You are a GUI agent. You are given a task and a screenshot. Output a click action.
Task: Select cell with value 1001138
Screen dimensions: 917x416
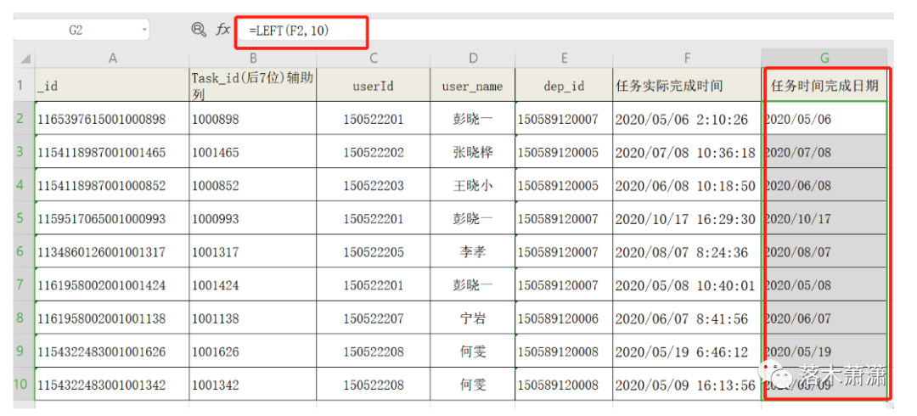tap(253, 318)
